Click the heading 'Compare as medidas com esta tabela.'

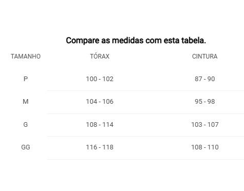click(x=136, y=41)
